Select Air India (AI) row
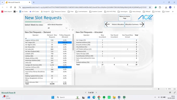Viewport: 177px width, 100px height. coord(48,49)
